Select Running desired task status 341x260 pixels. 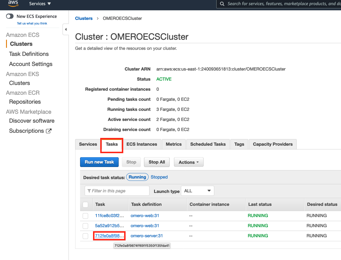[x=137, y=177]
